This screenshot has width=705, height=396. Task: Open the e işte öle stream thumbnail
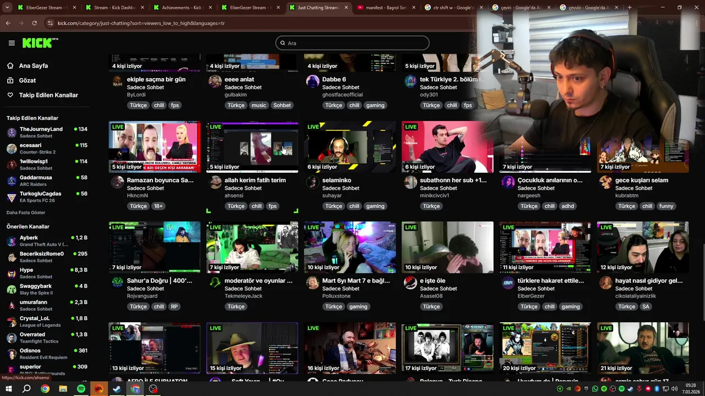tap(447, 248)
